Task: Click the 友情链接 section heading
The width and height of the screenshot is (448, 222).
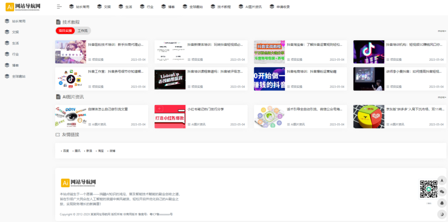Action: pos(70,135)
